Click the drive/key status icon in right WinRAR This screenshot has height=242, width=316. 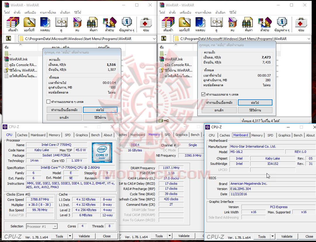coord(163,121)
